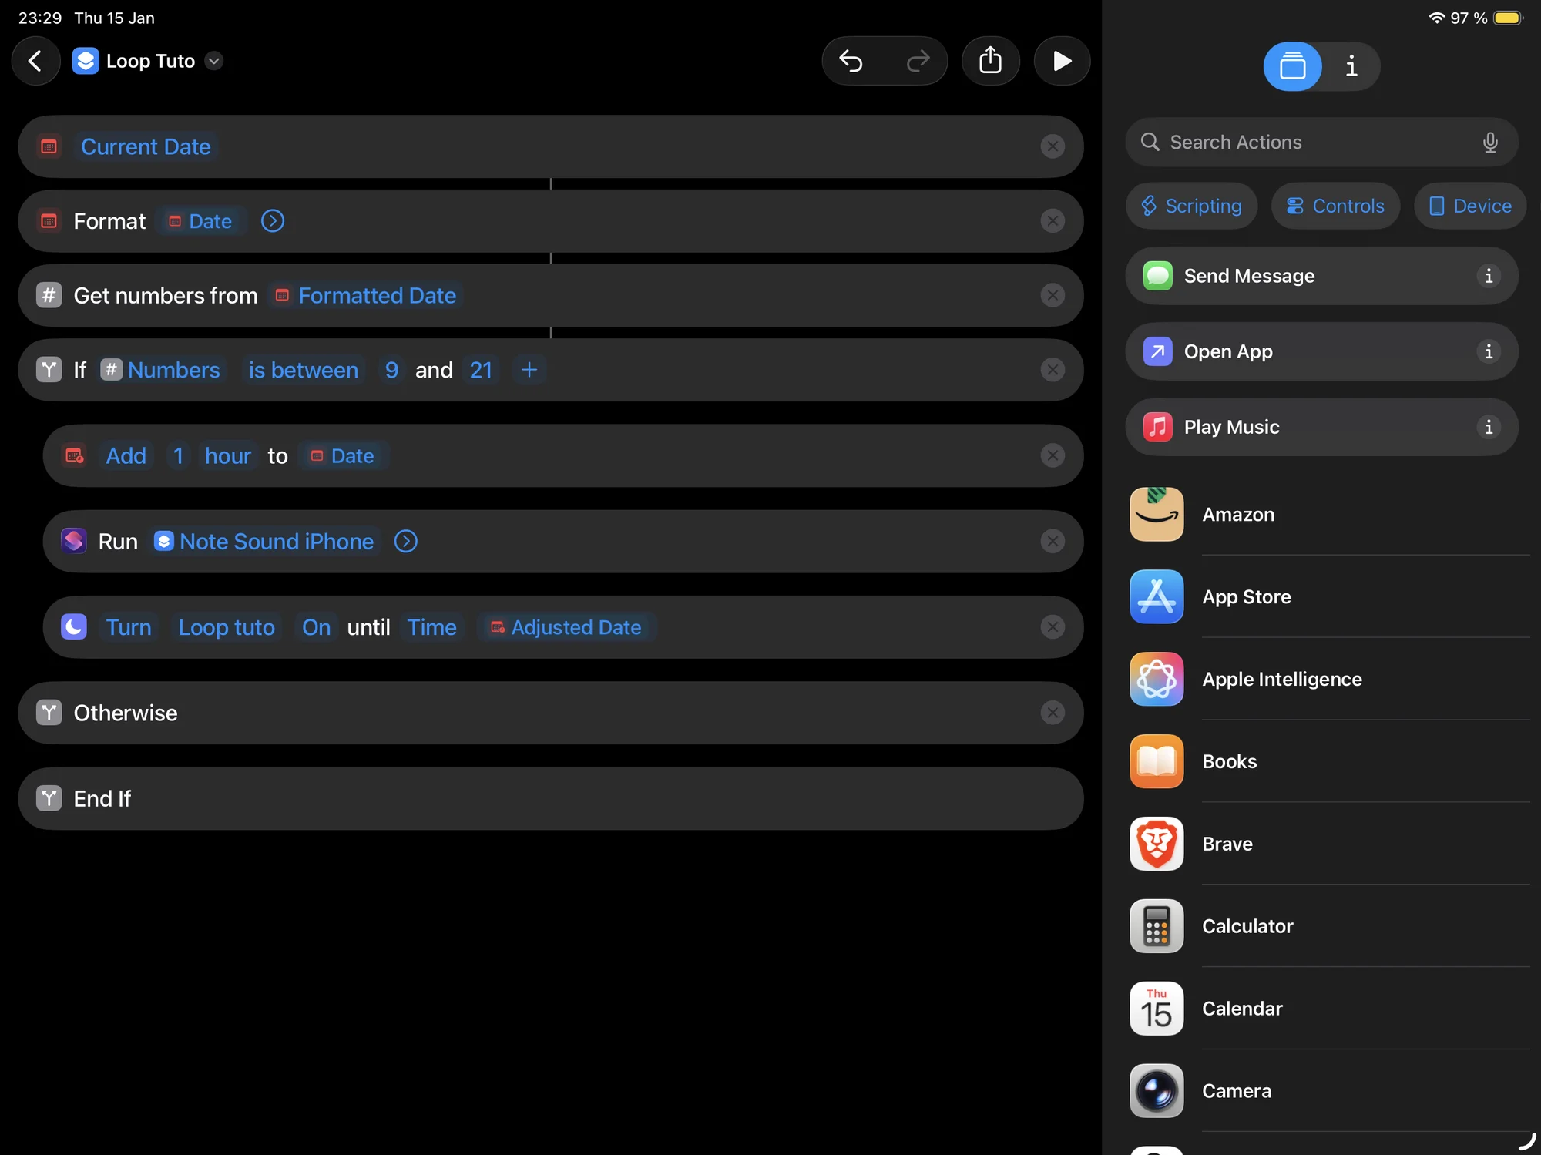Viewport: 1541px width, 1155px height.
Task: Select the Scripting category
Action: 1191,206
